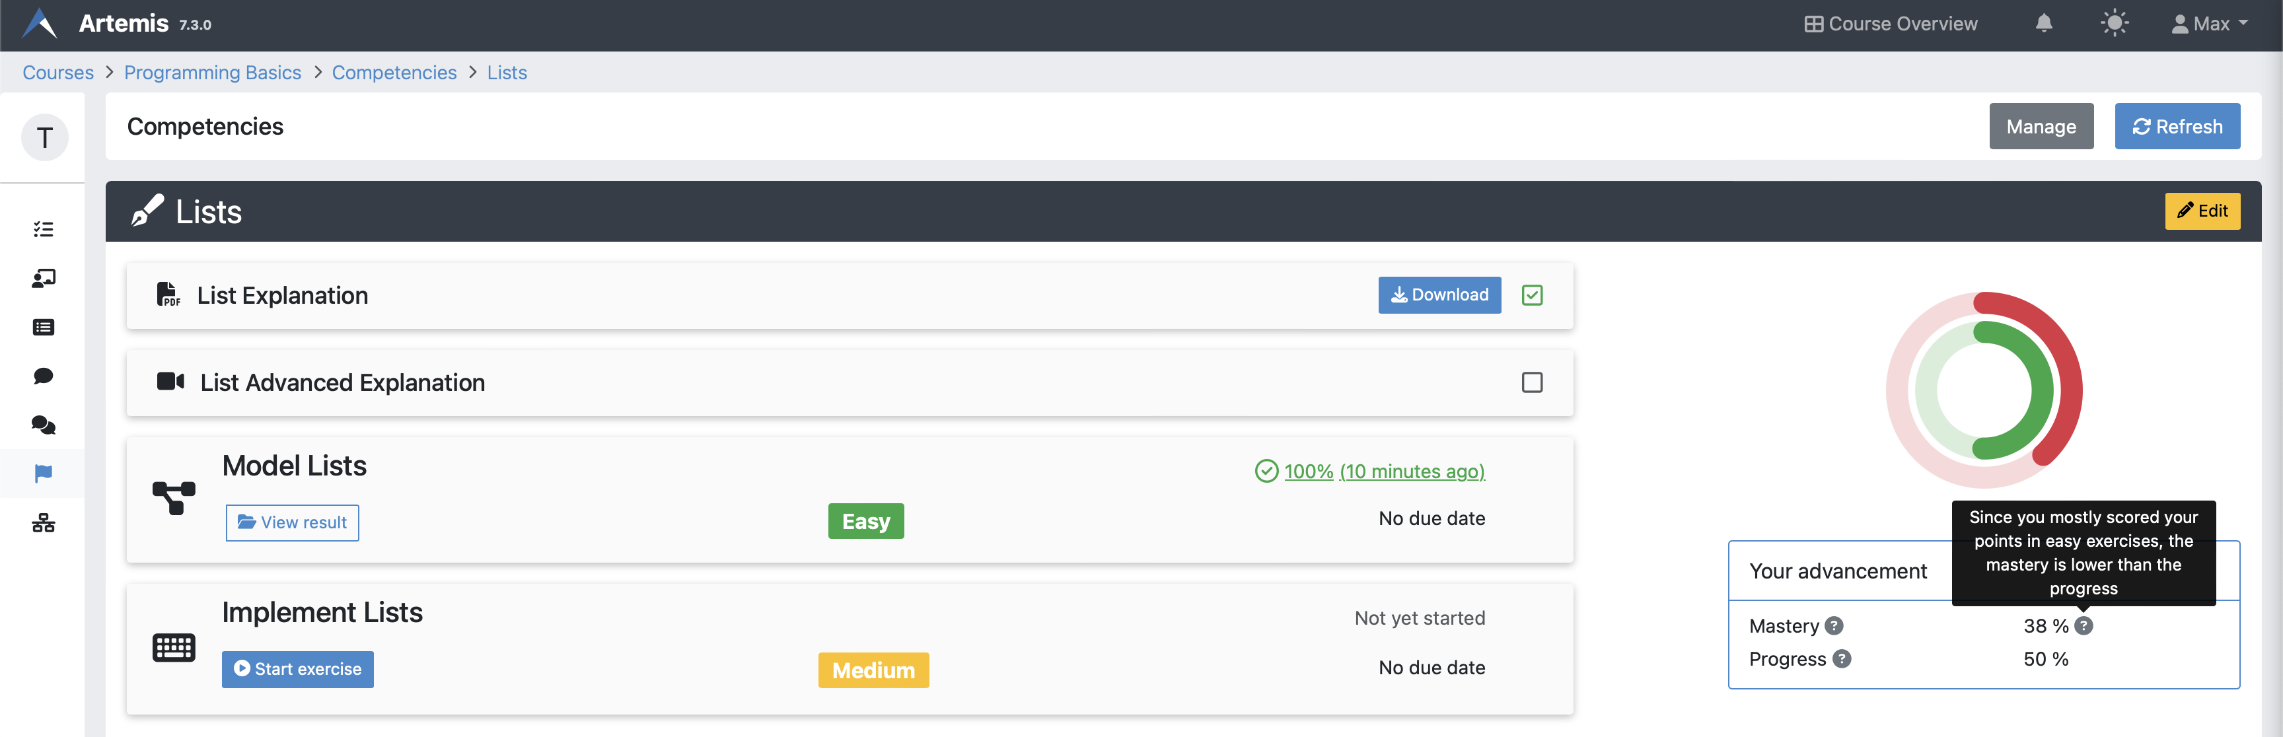Viewport: 2283px width, 737px height.
Task: Start the Implement Lists exercise
Action: pyautogui.click(x=298, y=669)
